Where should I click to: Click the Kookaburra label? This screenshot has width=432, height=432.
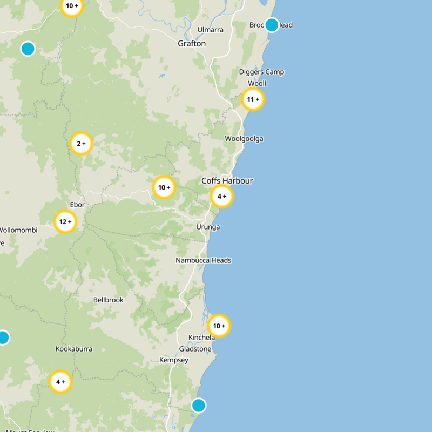coord(74,349)
